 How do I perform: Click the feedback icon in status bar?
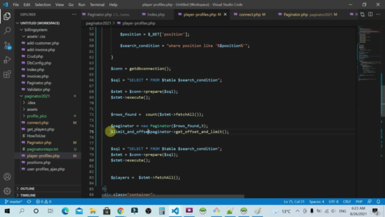[369, 202]
